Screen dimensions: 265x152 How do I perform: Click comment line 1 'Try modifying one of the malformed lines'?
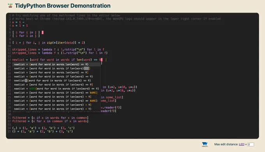66,15
